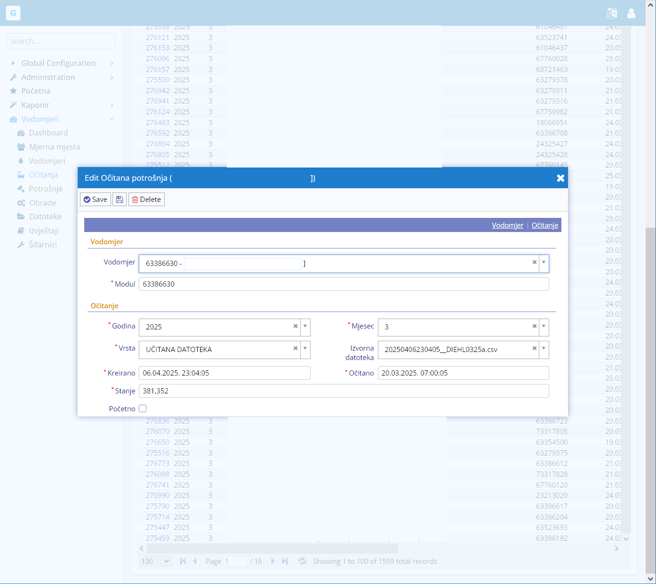Clear the Vodomjer field with the x icon

pyautogui.click(x=535, y=263)
